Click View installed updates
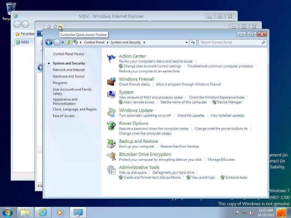This screenshot has width=291, height=218. click(227, 116)
